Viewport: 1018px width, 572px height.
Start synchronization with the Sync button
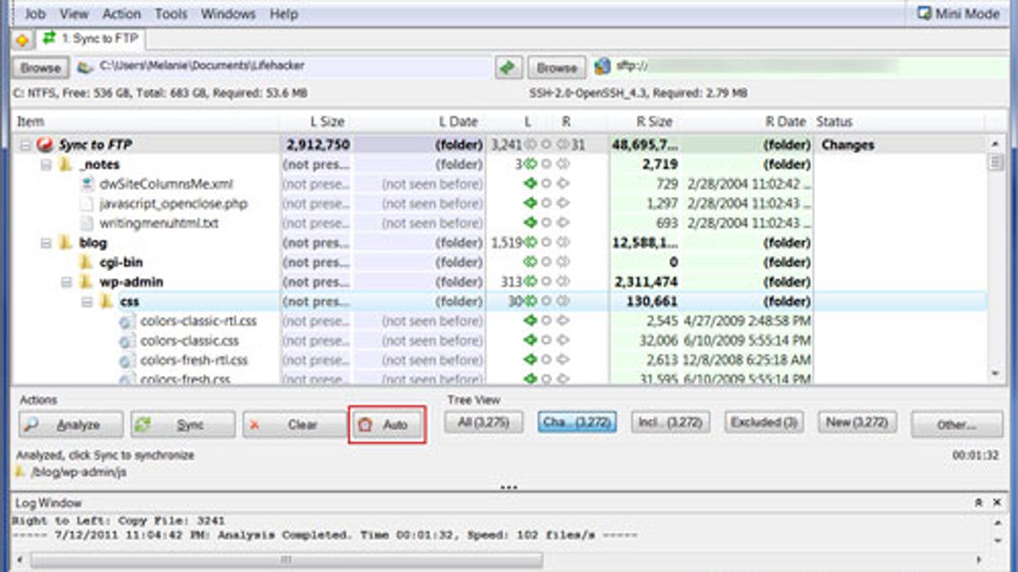pyautogui.click(x=182, y=425)
